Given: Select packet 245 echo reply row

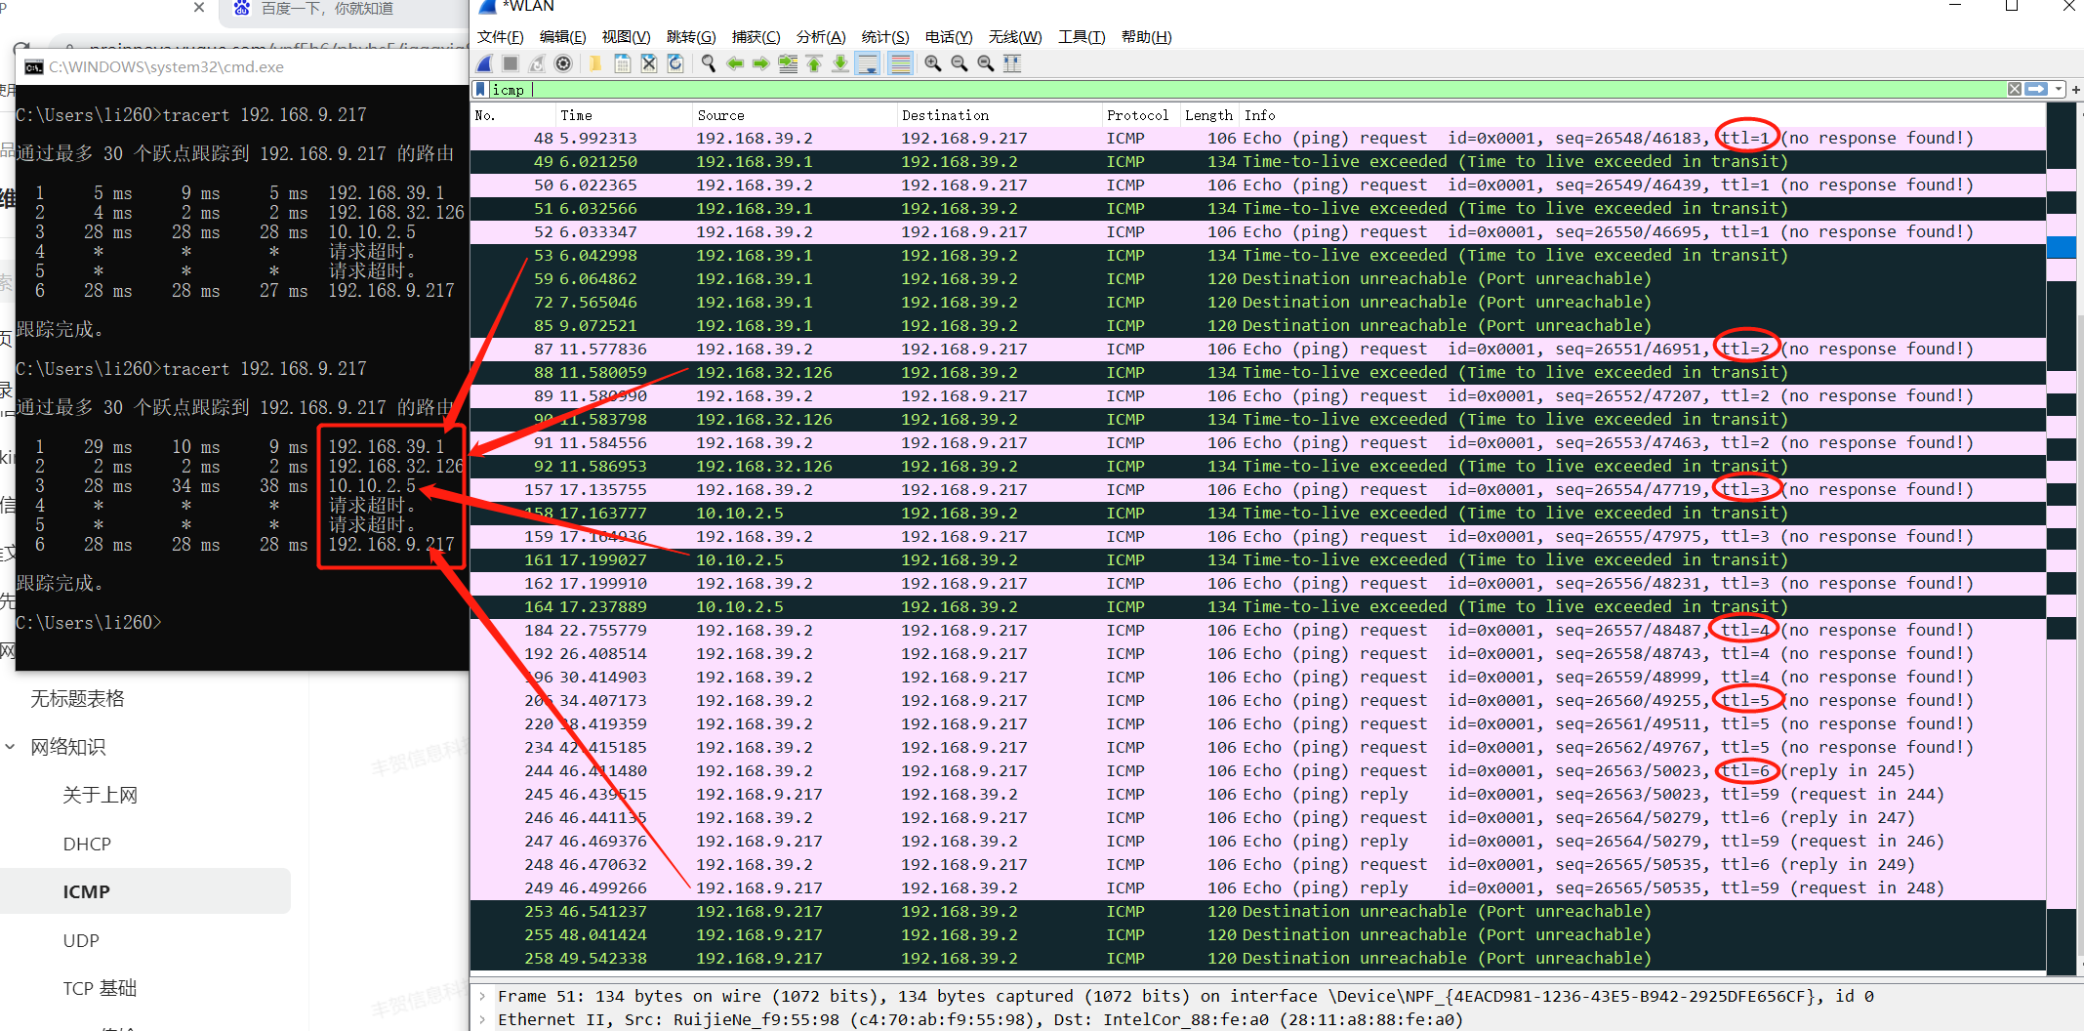Looking at the screenshot, I should [x=1257, y=795].
